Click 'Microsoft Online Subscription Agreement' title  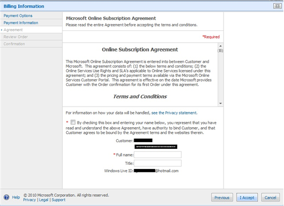coord(111,18)
